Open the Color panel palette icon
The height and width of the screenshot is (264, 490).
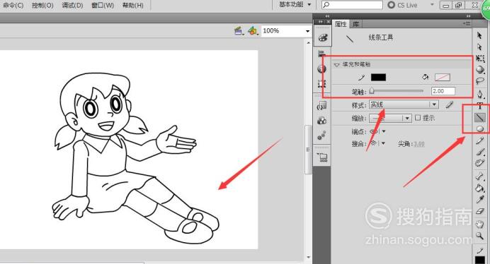click(322, 37)
